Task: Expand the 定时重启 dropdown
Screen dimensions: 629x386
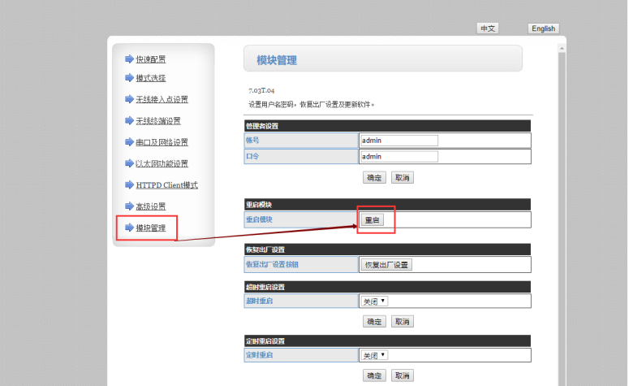Action: coord(374,355)
